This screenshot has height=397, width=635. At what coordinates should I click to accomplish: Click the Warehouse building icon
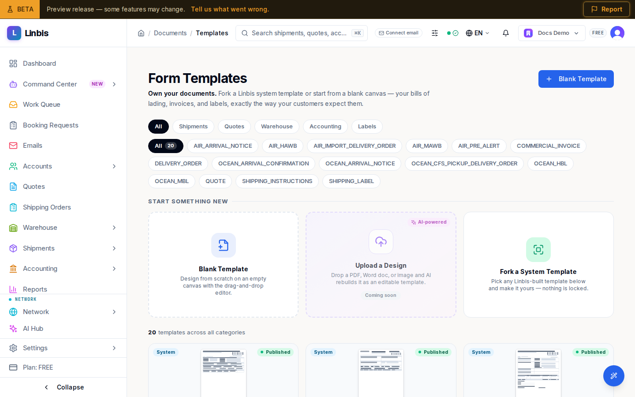(x=13, y=228)
